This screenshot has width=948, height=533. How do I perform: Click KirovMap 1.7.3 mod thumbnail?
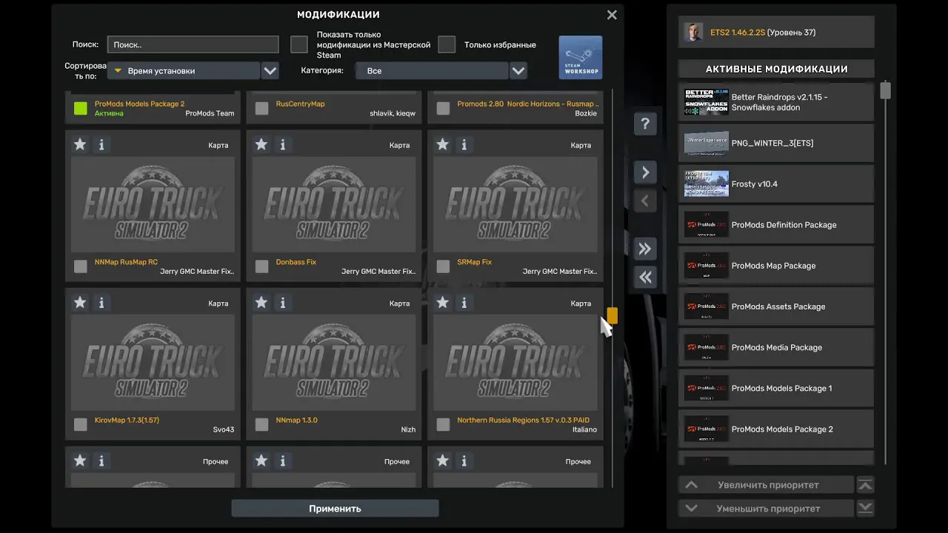coord(153,362)
